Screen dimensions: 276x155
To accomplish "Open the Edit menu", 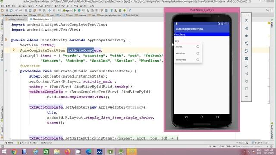I will 8,6.
